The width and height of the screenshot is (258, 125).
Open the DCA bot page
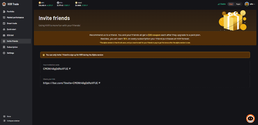16,35
